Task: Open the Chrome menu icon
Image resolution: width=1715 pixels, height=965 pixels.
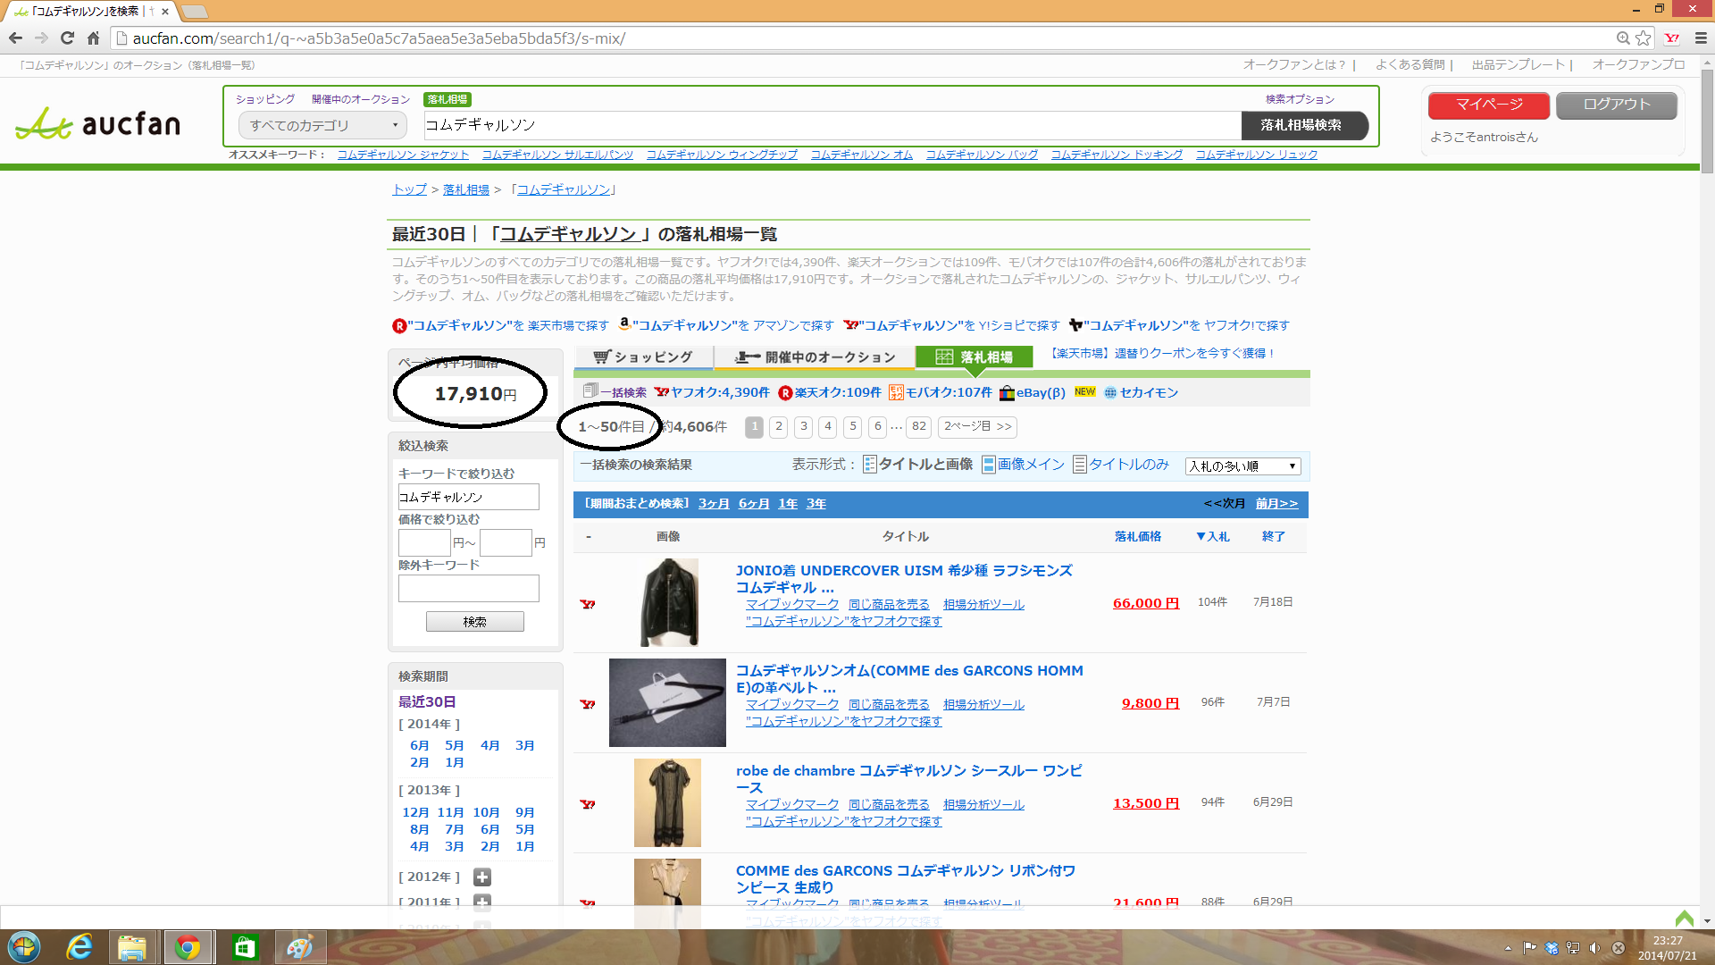Action: [x=1701, y=38]
